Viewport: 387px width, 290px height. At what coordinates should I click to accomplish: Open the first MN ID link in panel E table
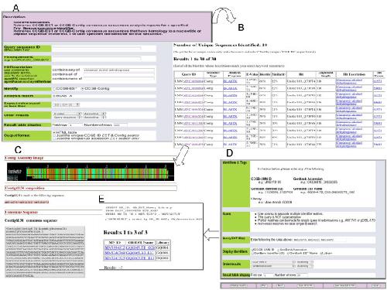(115, 247)
